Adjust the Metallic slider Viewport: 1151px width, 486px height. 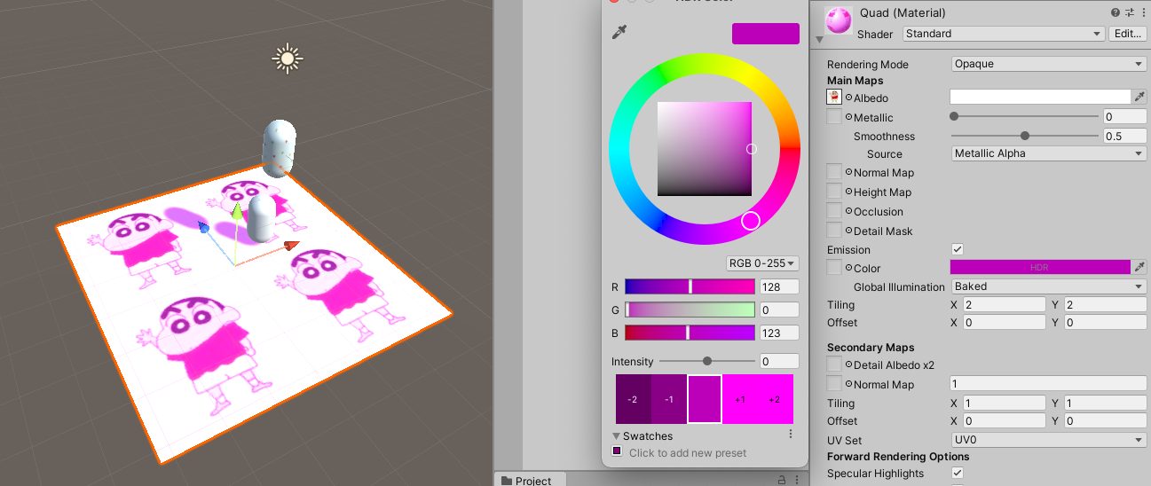pyautogui.click(x=1025, y=116)
